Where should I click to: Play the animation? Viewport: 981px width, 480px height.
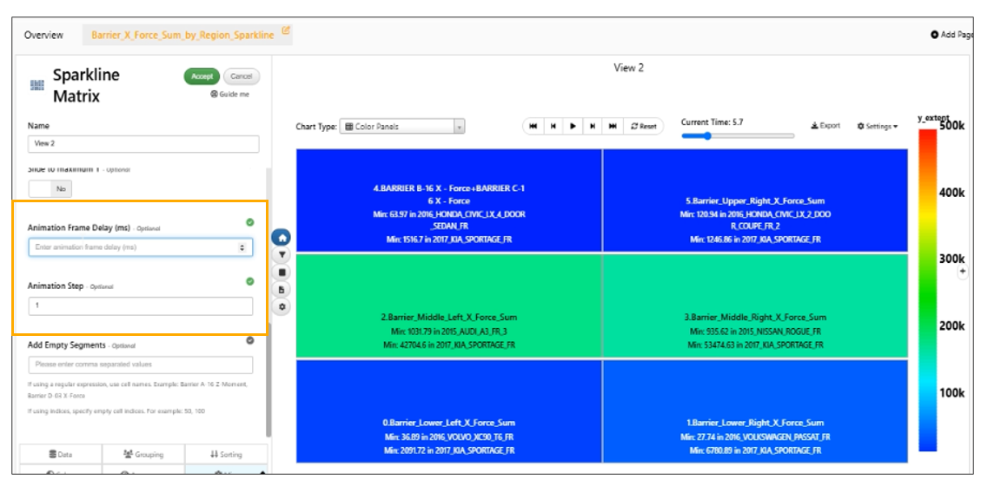[573, 126]
